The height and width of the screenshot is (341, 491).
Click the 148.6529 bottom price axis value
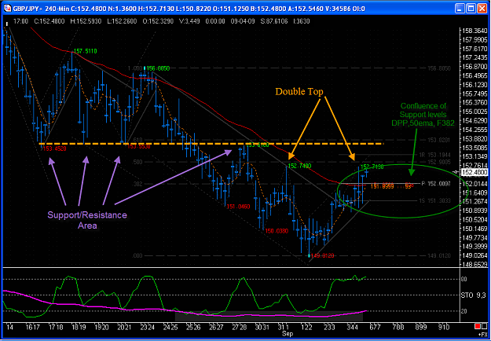pyautogui.click(x=475, y=265)
